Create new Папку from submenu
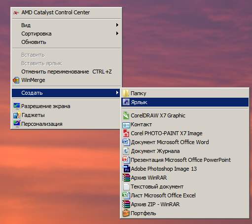 (x=185, y=93)
